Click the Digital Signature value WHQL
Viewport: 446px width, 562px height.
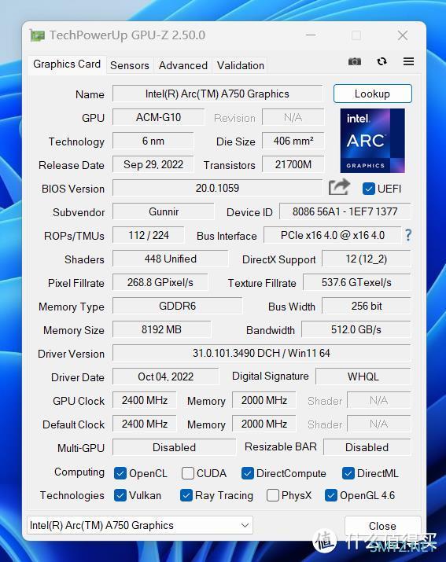[x=363, y=377]
